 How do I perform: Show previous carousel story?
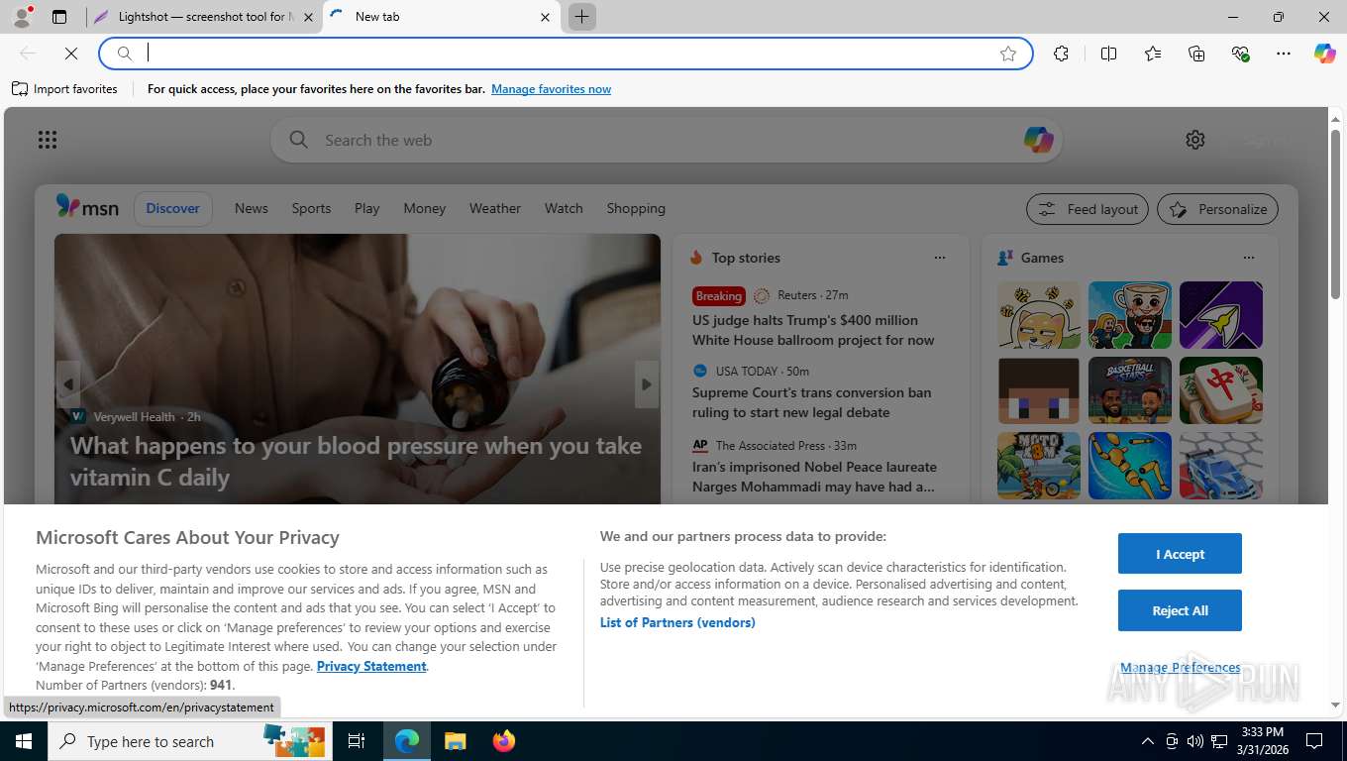tap(67, 384)
